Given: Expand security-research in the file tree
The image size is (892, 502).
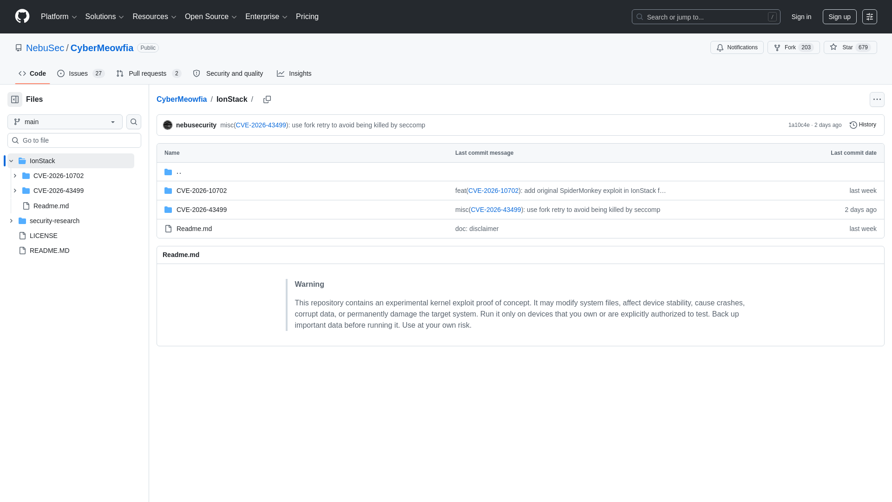Looking at the screenshot, I should (x=11, y=221).
